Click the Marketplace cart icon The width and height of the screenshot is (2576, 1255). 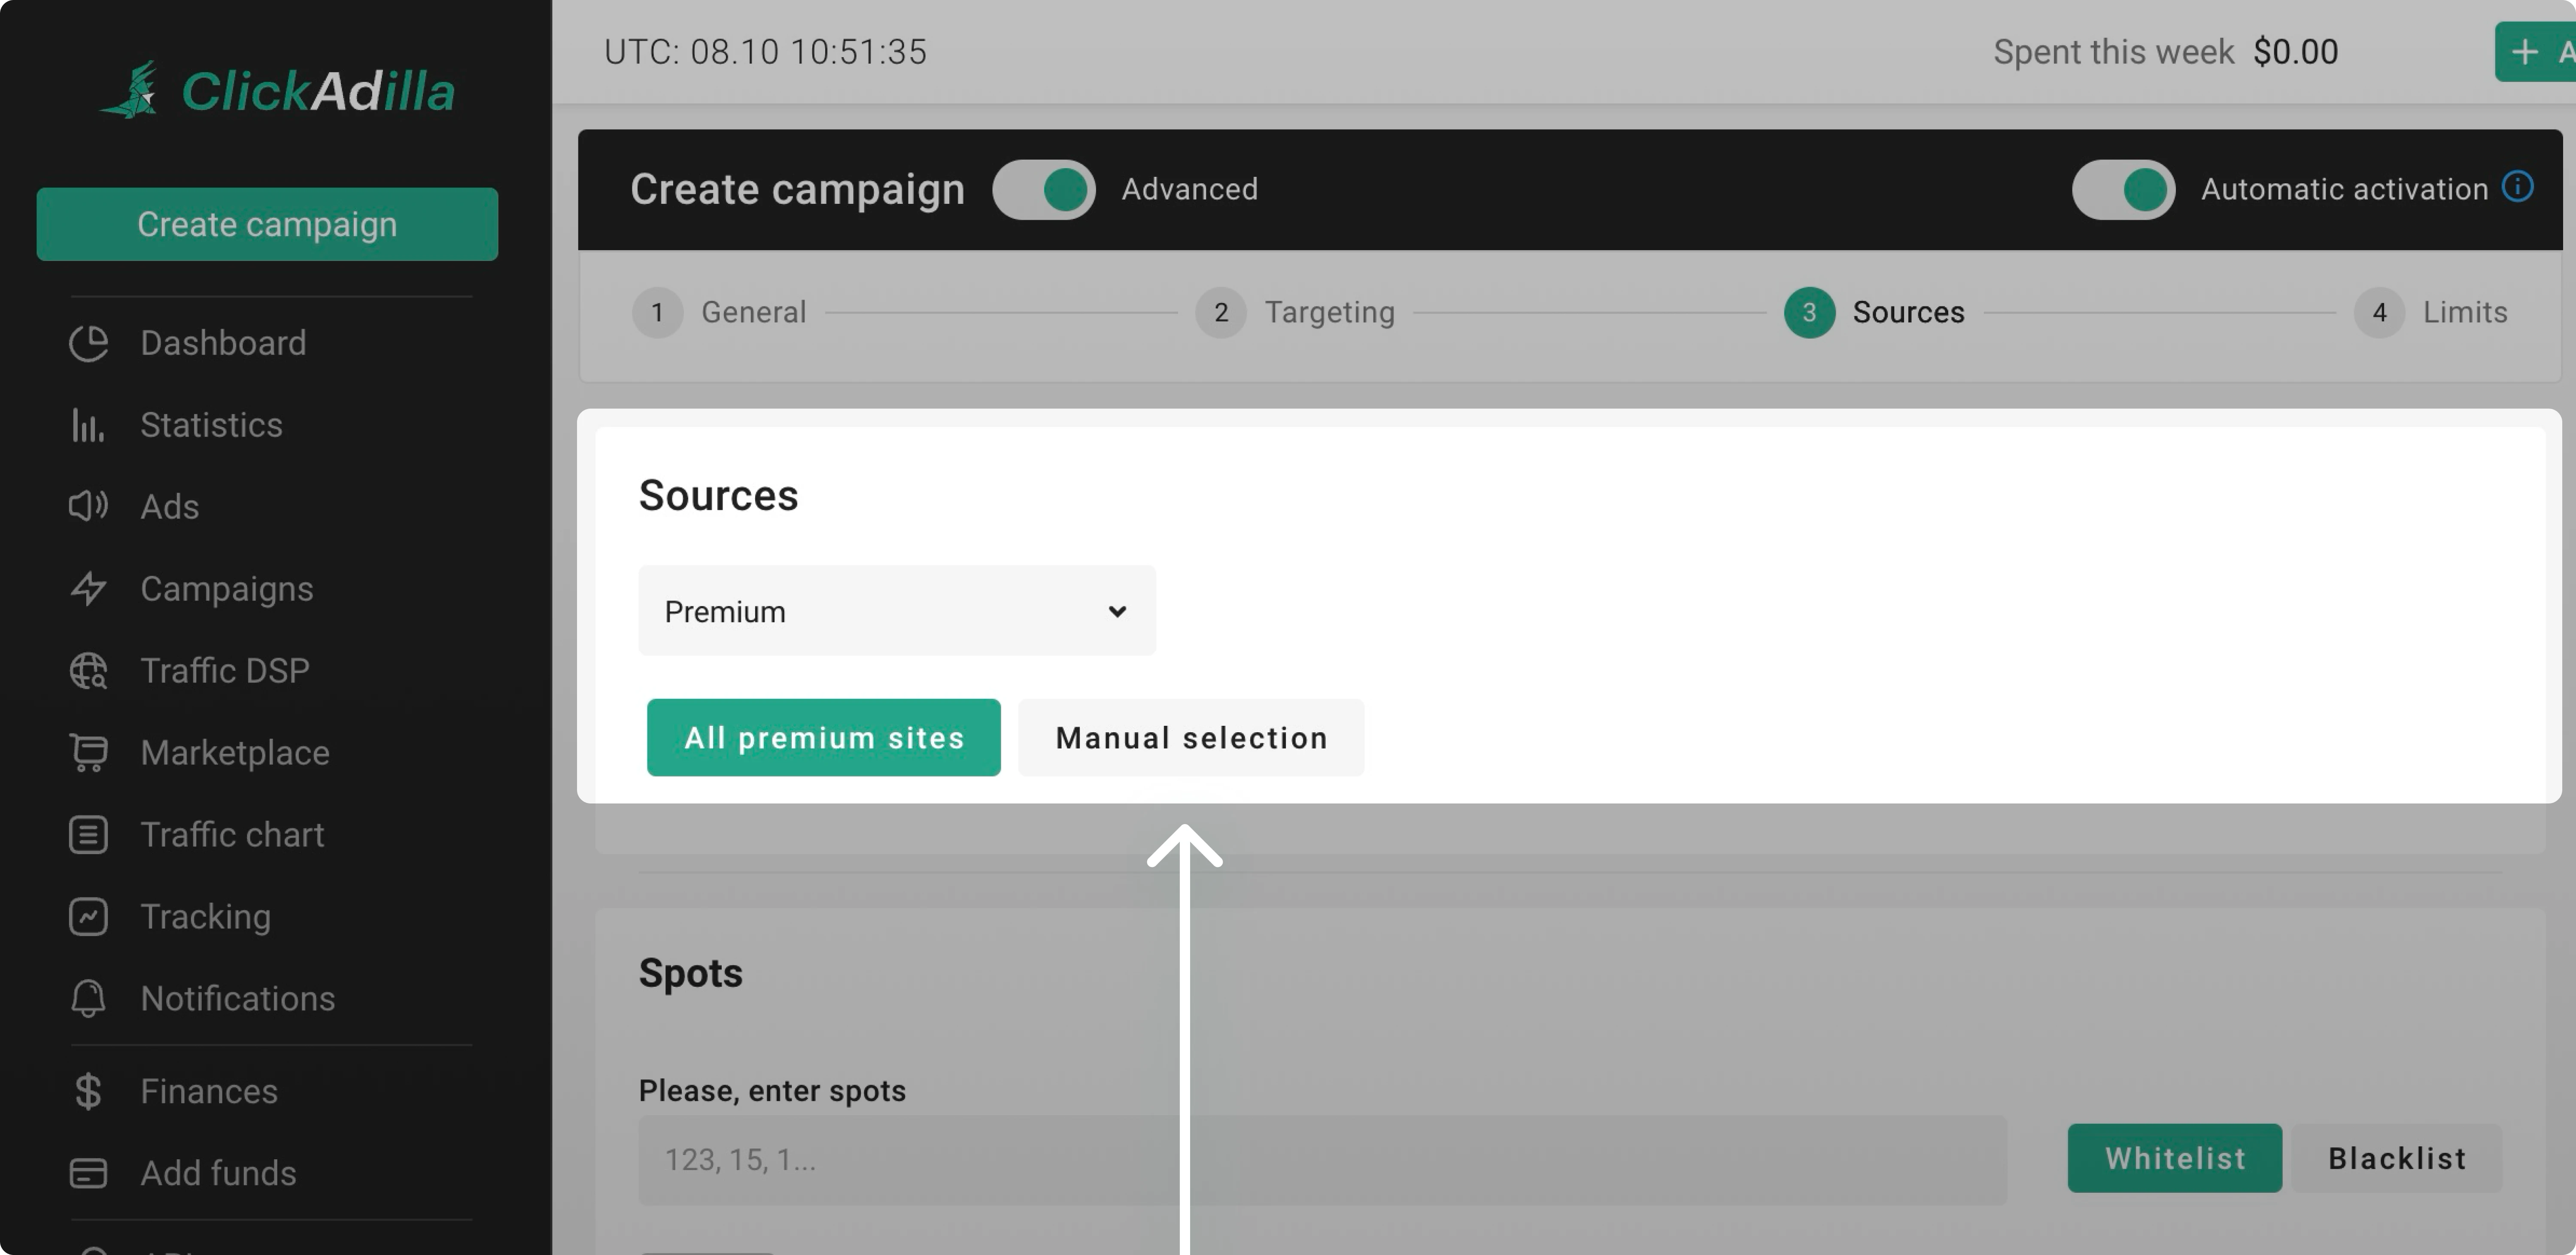click(x=88, y=752)
